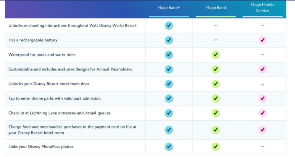Click MagicMobile dash in PhotoPass photos row

[x=263, y=146]
